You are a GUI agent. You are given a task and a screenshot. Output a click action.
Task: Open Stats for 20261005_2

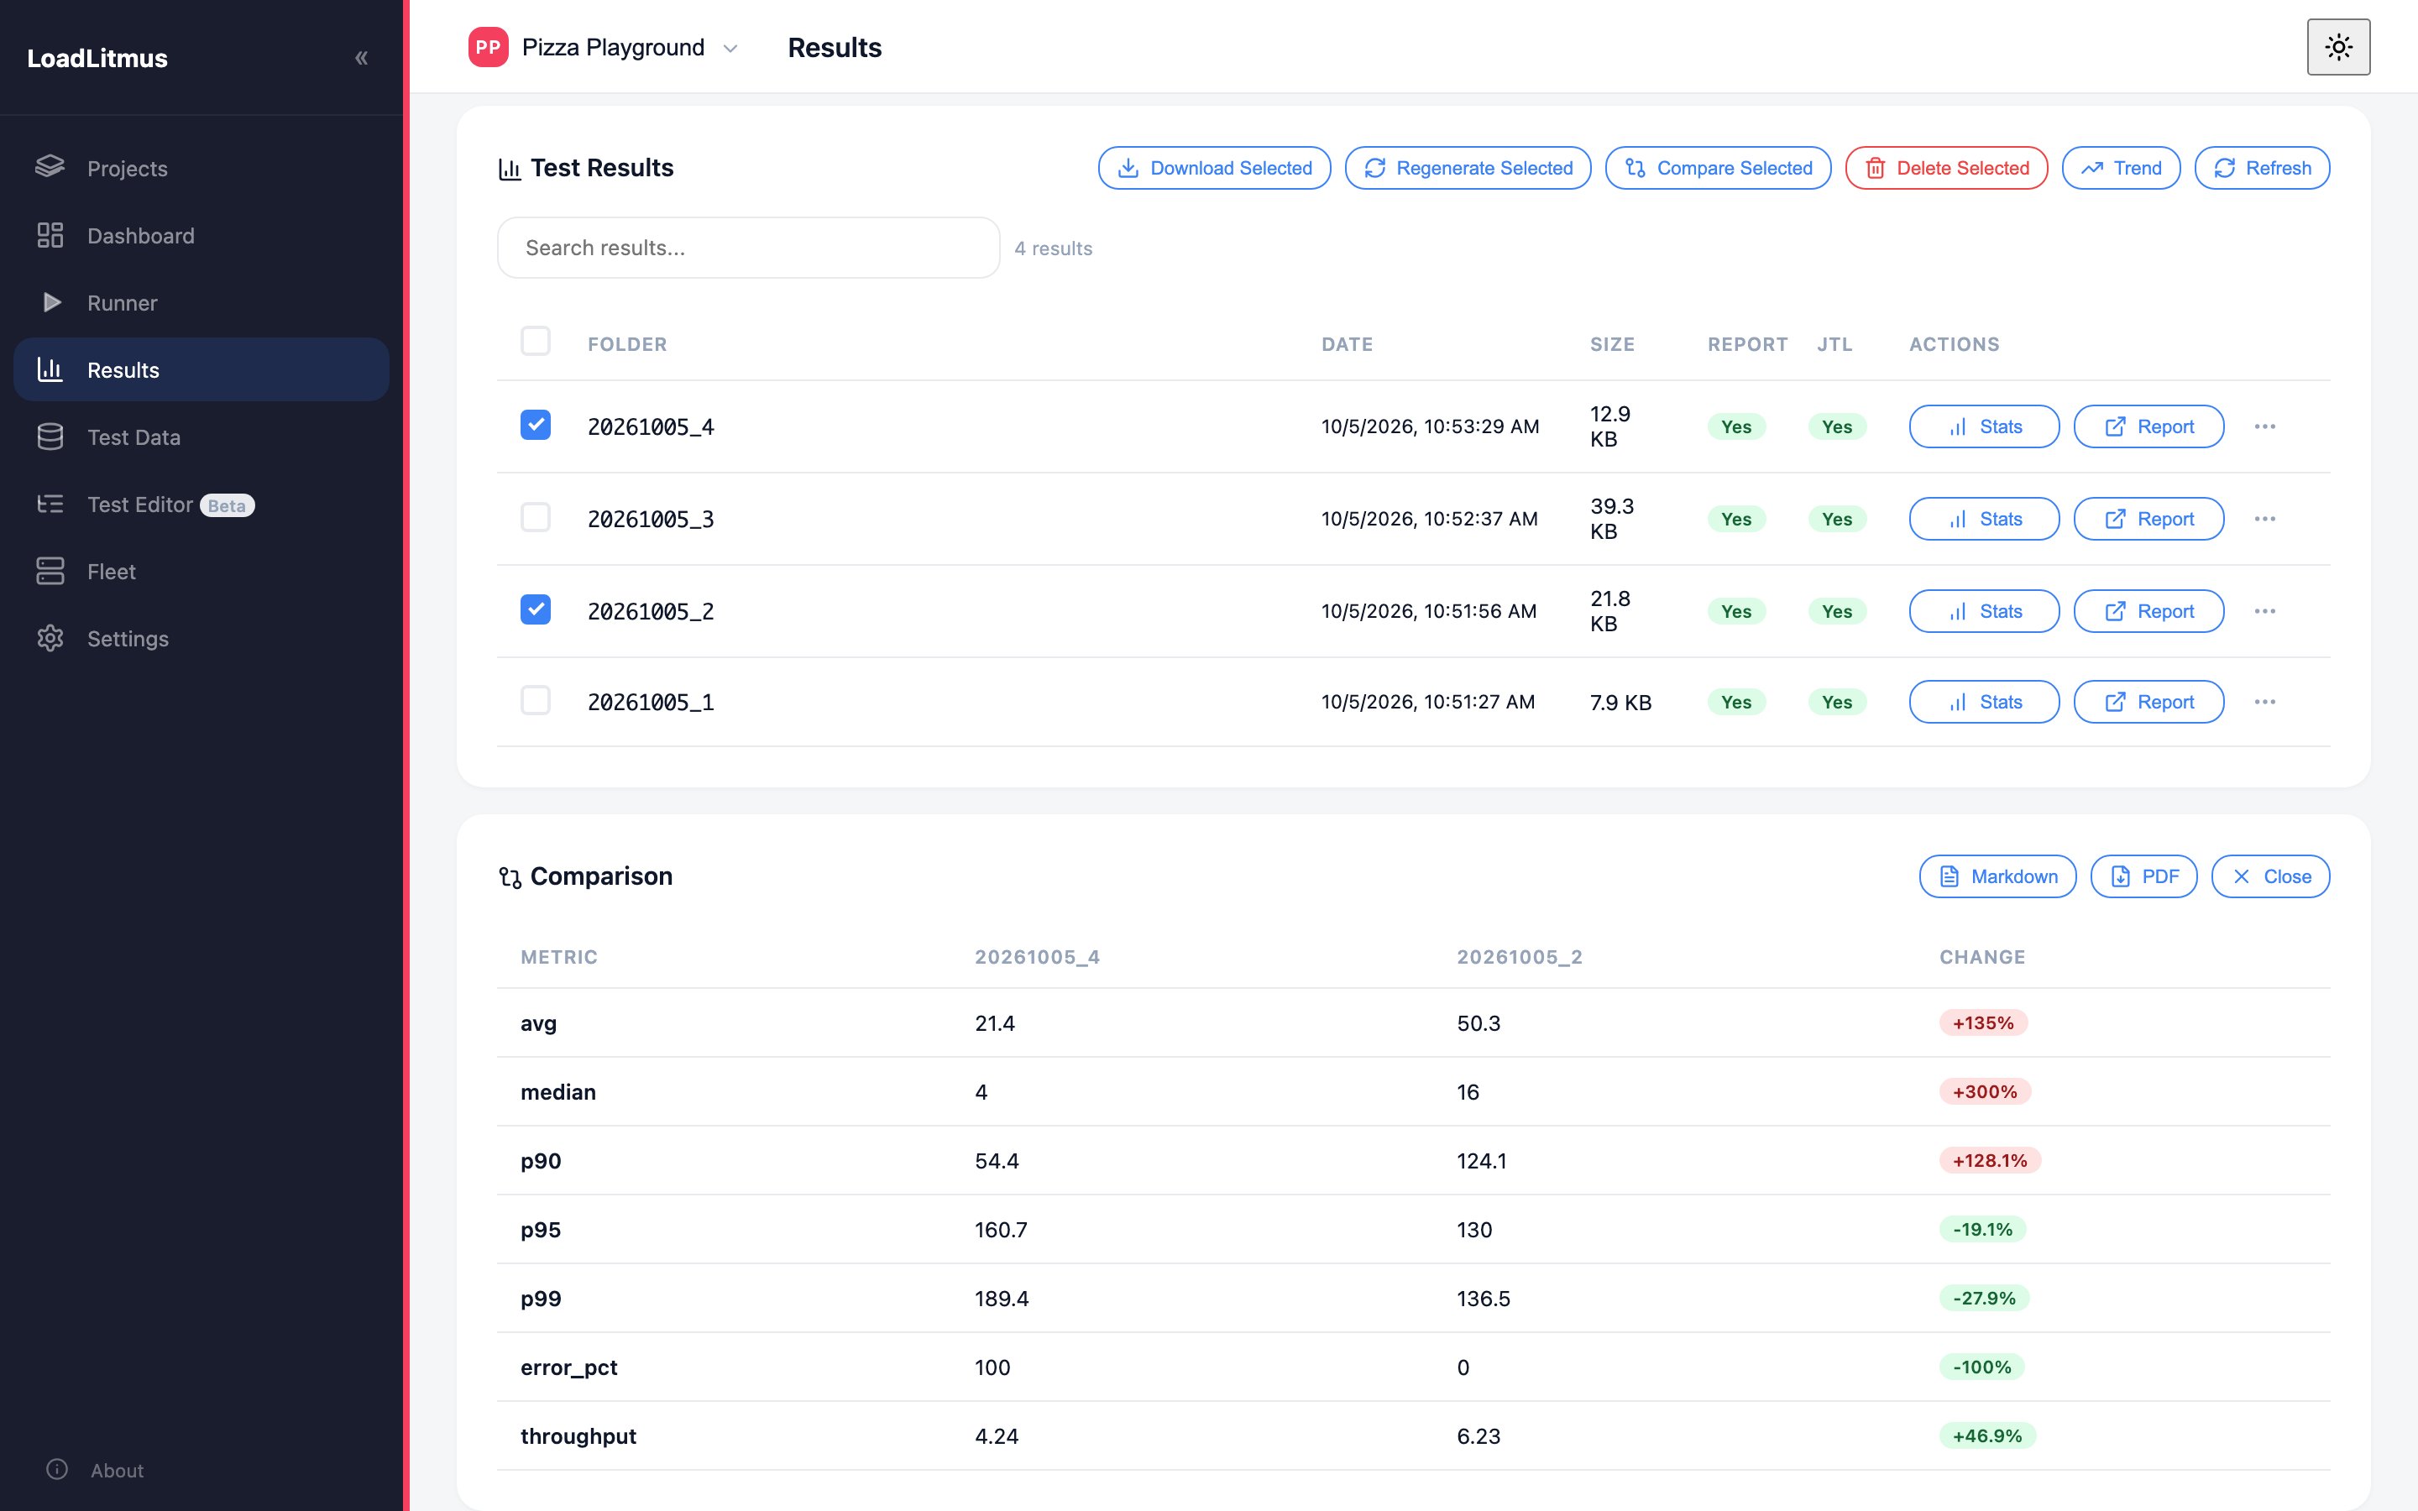[x=1983, y=610]
